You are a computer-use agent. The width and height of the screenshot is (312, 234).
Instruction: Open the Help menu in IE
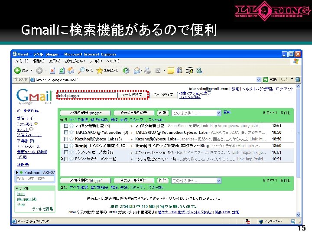(x=113, y=61)
